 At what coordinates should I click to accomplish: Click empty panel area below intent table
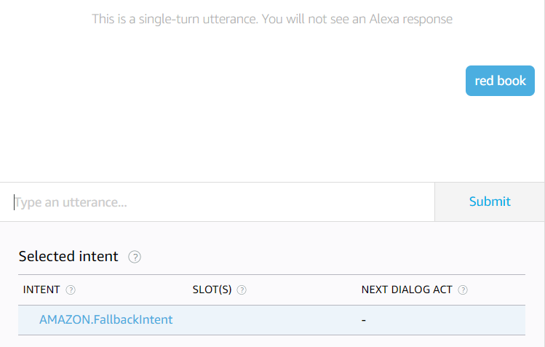pyautogui.click(x=272, y=341)
